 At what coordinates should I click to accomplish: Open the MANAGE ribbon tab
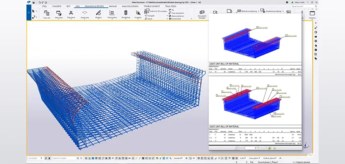[113, 7]
